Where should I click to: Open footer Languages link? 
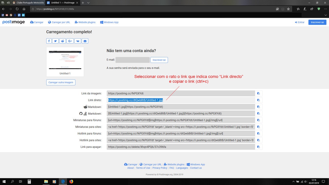tap(182, 168)
